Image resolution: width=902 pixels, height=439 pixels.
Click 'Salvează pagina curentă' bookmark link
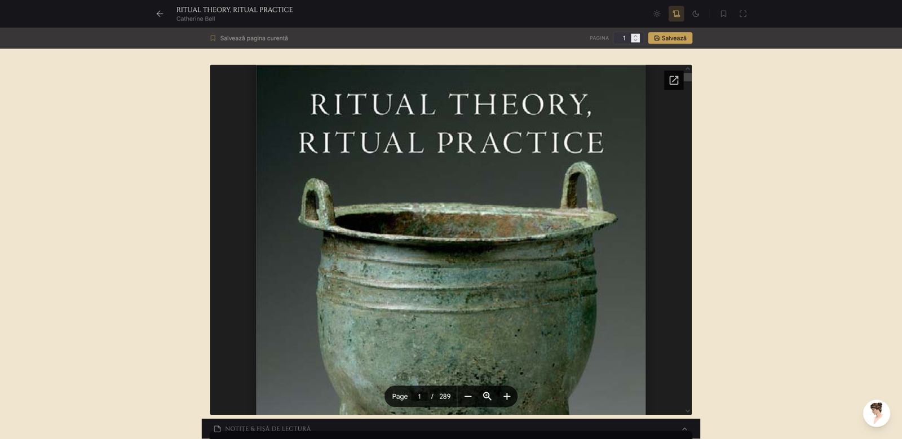(249, 38)
